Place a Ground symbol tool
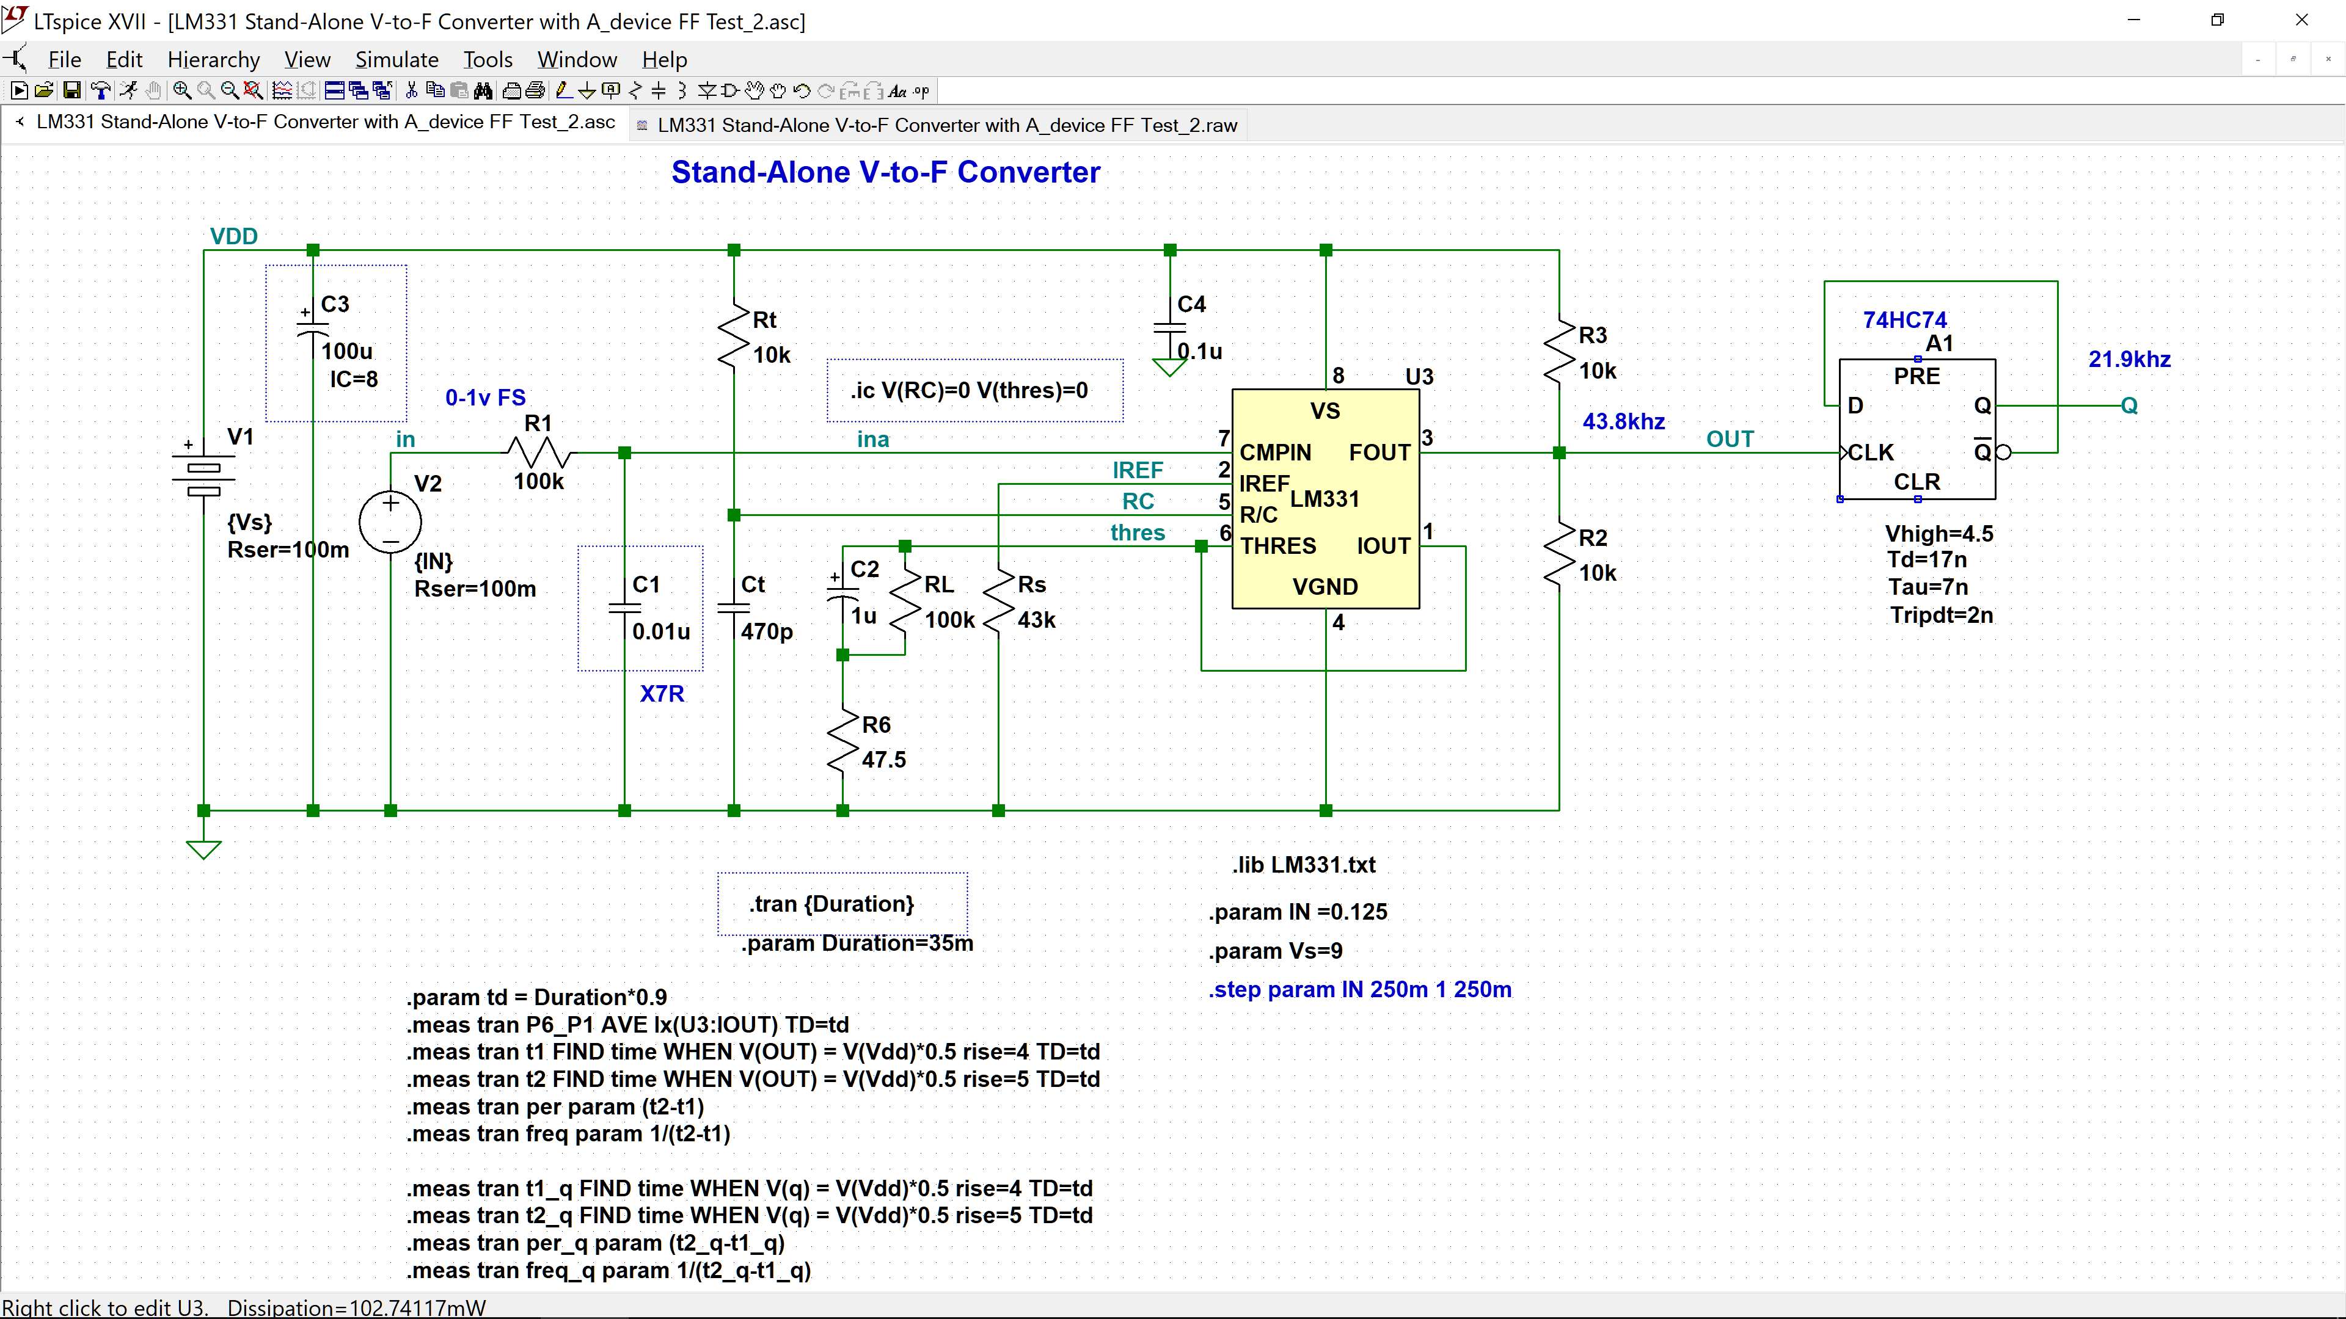 coord(587,91)
